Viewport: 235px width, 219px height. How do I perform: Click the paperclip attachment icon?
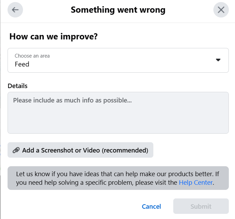point(16,150)
